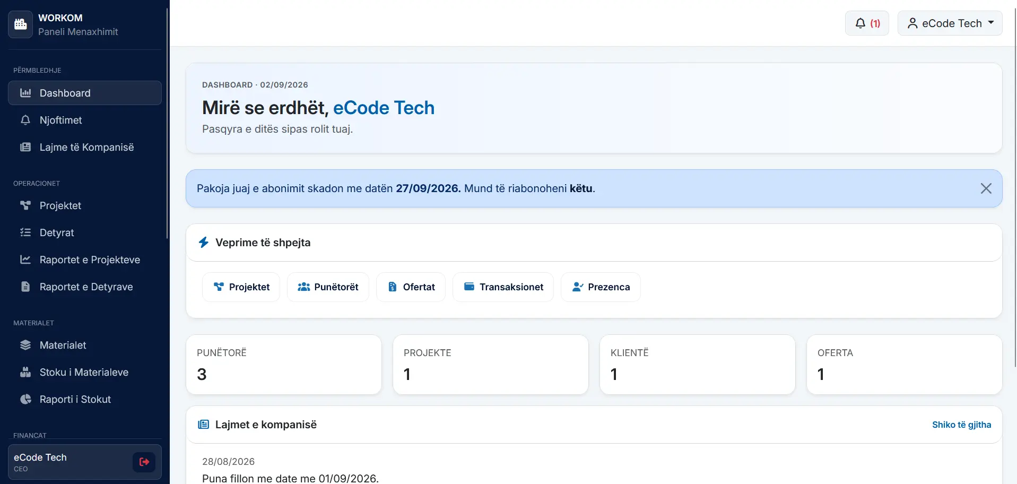This screenshot has width=1017, height=484.
Task: Click the red logout icon beside eCode Tech
Action: 144,462
